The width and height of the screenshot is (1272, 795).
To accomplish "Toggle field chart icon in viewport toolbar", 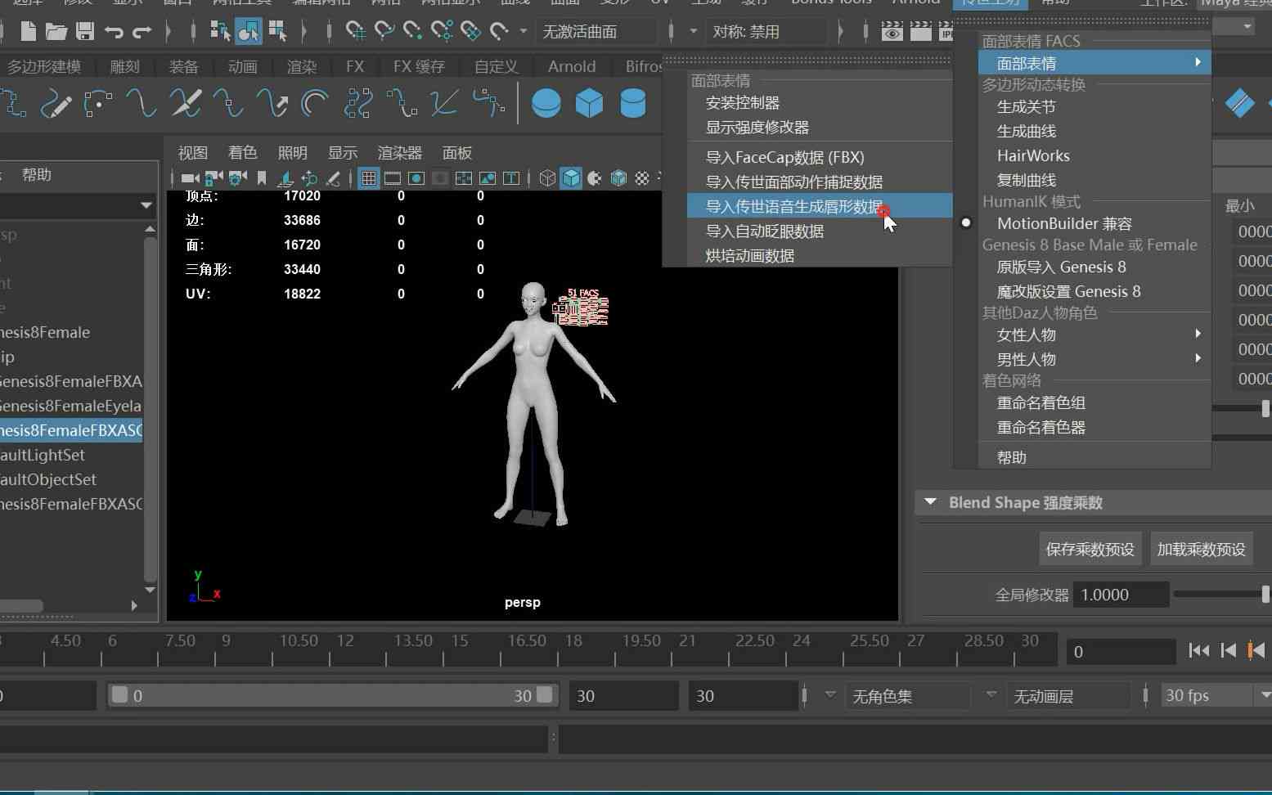I will [x=464, y=178].
